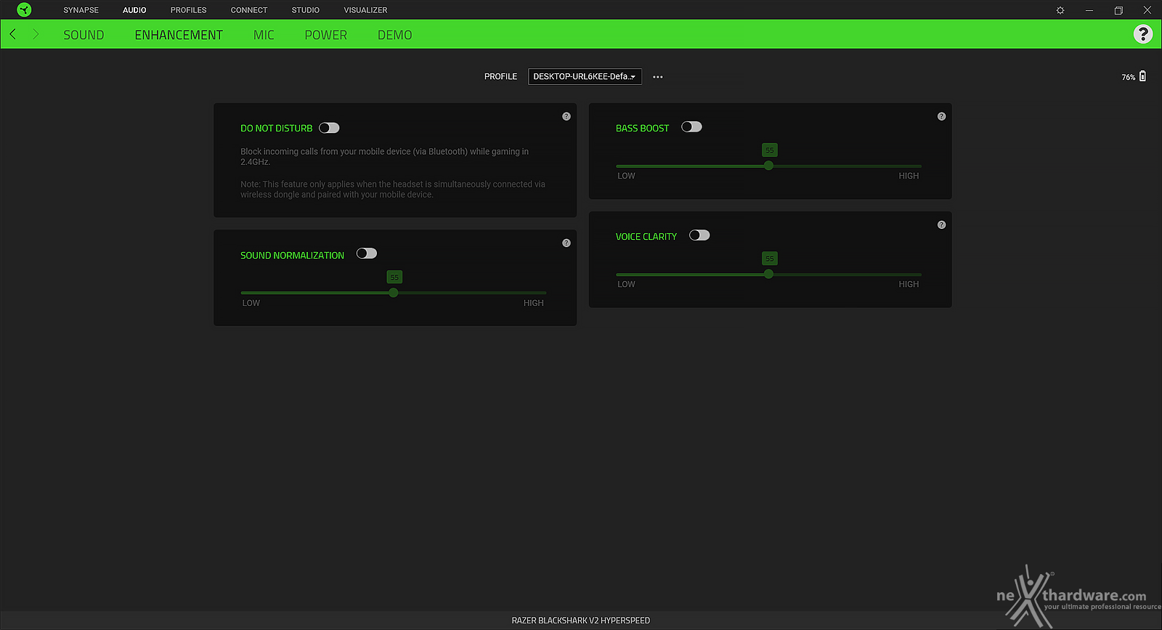This screenshot has width=1162, height=630.
Task: Turn on Sound Normalization switch
Action: [x=367, y=254]
